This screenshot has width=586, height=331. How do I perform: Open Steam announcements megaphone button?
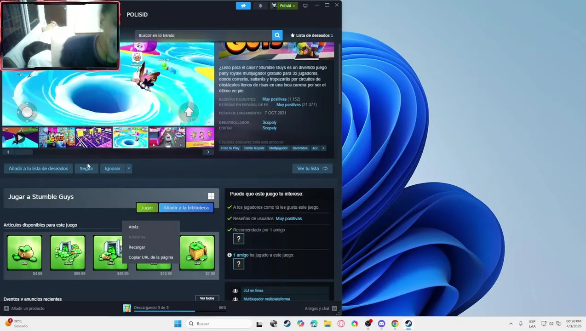(x=243, y=6)
